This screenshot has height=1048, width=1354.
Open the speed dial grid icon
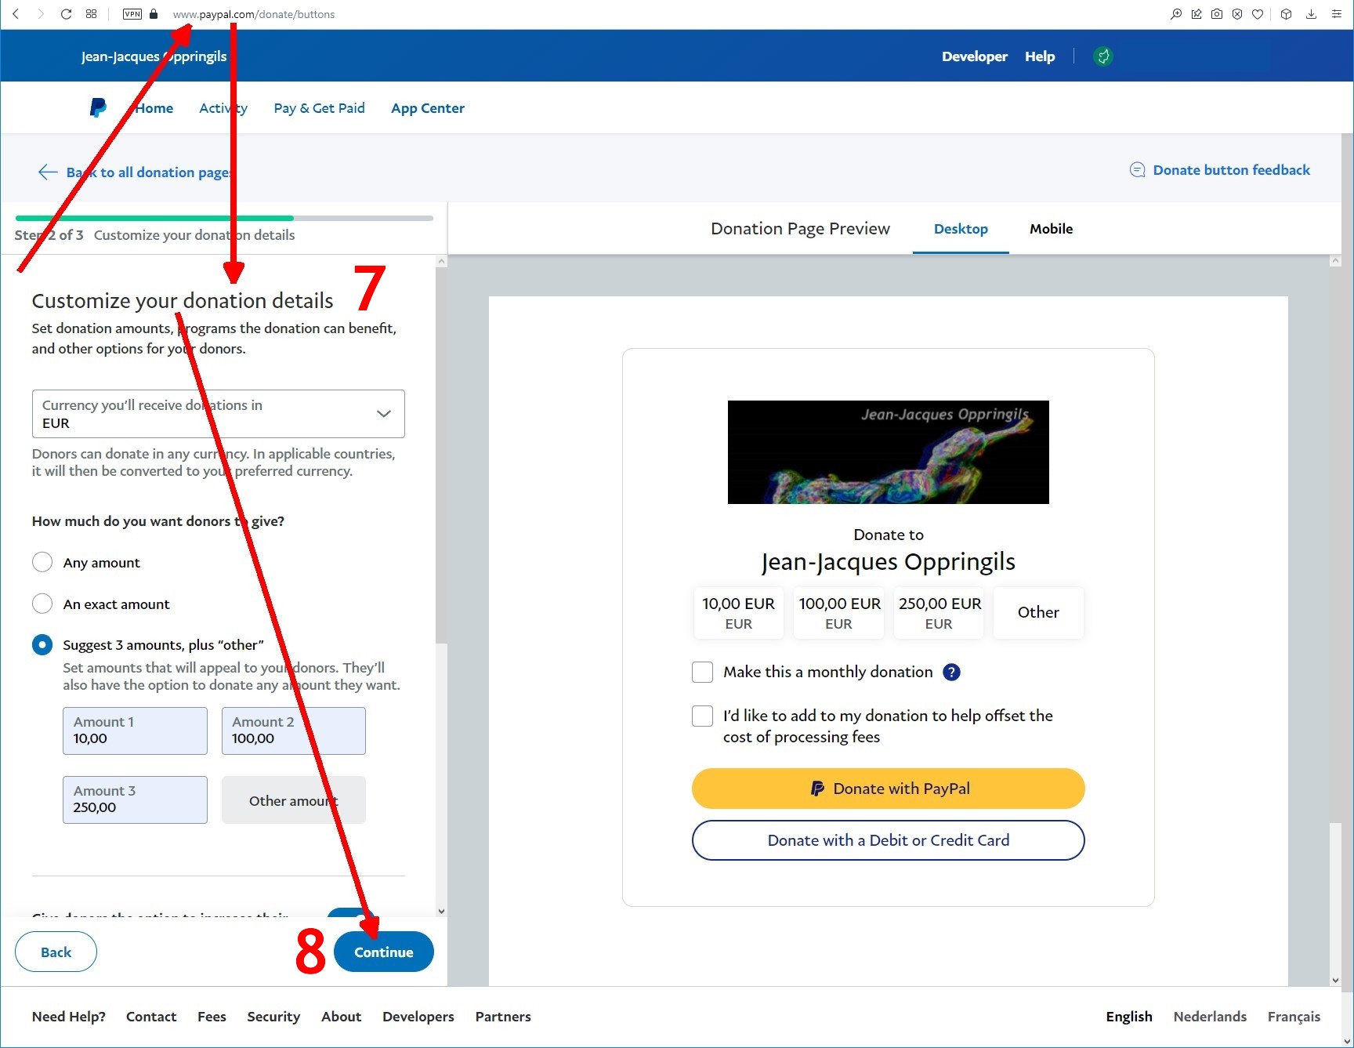[x=92, y=14]
